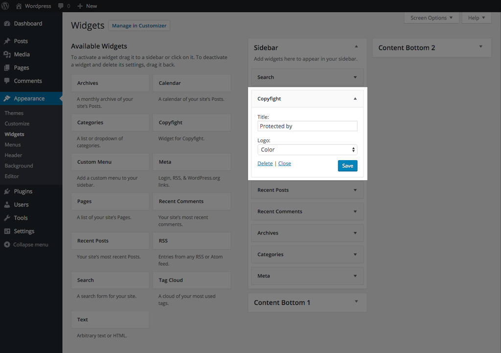Save the Copyfight widget settings
Viewport: 501px width, 353px height.
pos(347,165)
